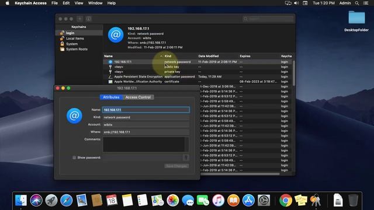Image resolution: width=374 pixels, height=210 pixels.
Task: Open the Edit menu
Action: 66,3
